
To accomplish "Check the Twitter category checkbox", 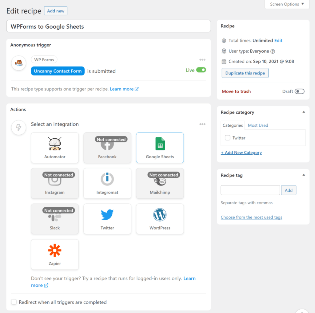I will coord(227,138).
